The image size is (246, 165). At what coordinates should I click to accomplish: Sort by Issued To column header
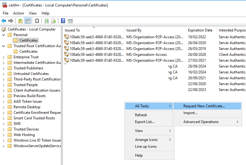(x=94, y=30)
